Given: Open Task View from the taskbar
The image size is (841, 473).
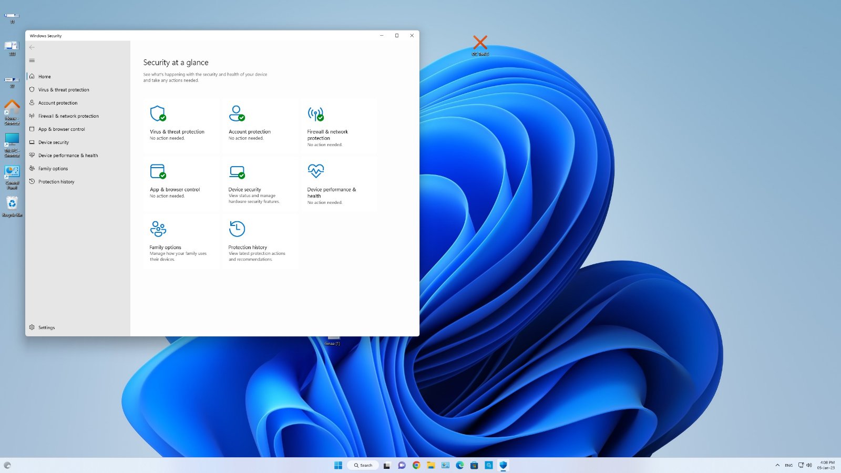Looking at the screenshot, I should 387,465.
